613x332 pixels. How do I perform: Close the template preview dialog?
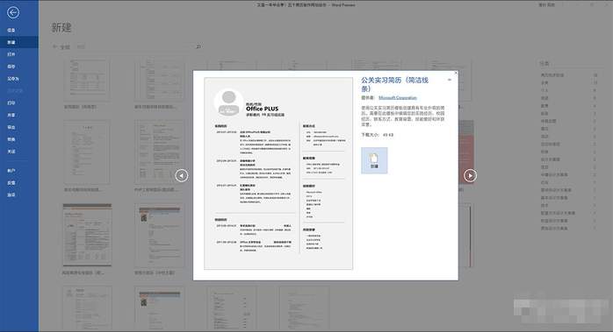tap(456, 73)
